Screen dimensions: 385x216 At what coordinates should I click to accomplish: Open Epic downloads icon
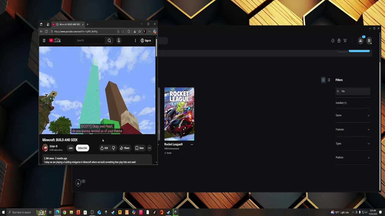pos(78,183)
